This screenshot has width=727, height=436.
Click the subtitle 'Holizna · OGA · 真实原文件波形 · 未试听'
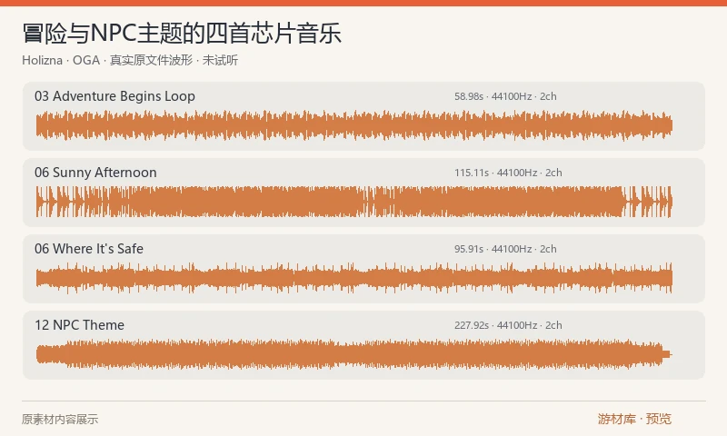(130, 60)
